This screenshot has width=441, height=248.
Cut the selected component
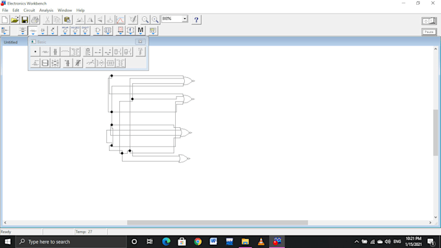[x=47, y=19]
